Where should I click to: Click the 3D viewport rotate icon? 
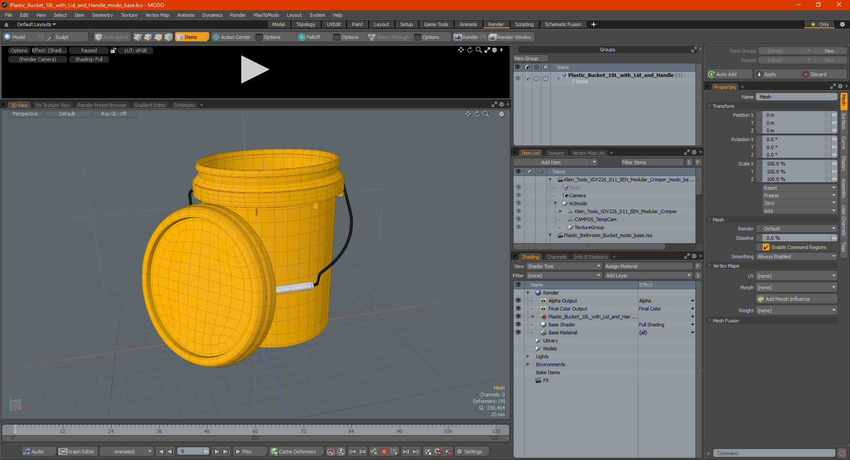pyautogui.click(x=477, y=114)
